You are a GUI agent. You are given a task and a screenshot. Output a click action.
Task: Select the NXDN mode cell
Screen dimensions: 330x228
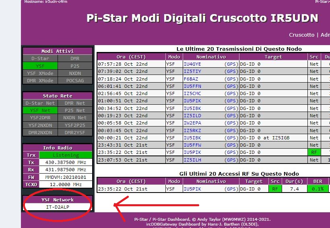[x=75, y=73]
